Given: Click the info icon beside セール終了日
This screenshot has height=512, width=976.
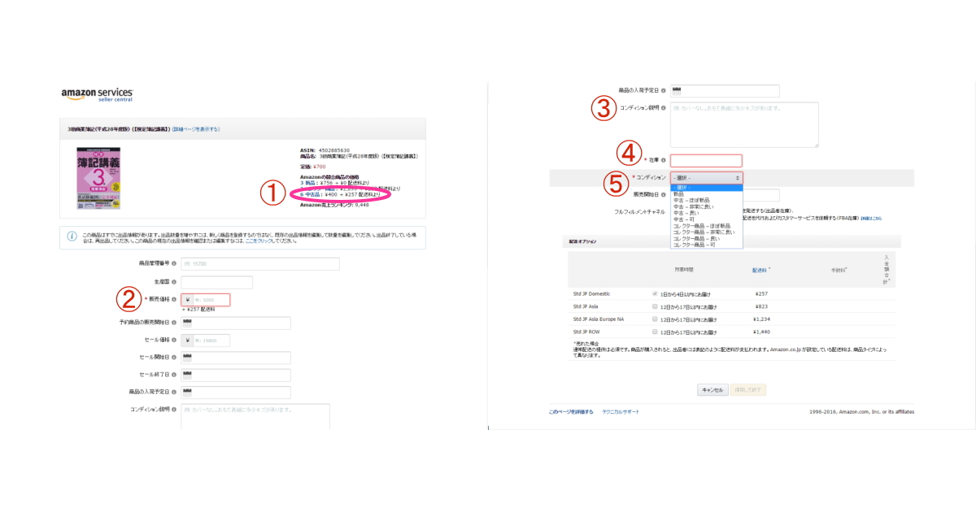Looking at the screenshot, I should 174,375.
